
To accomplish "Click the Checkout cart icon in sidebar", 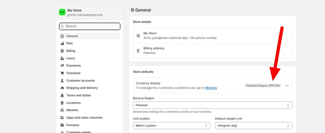I will (62, 73).
